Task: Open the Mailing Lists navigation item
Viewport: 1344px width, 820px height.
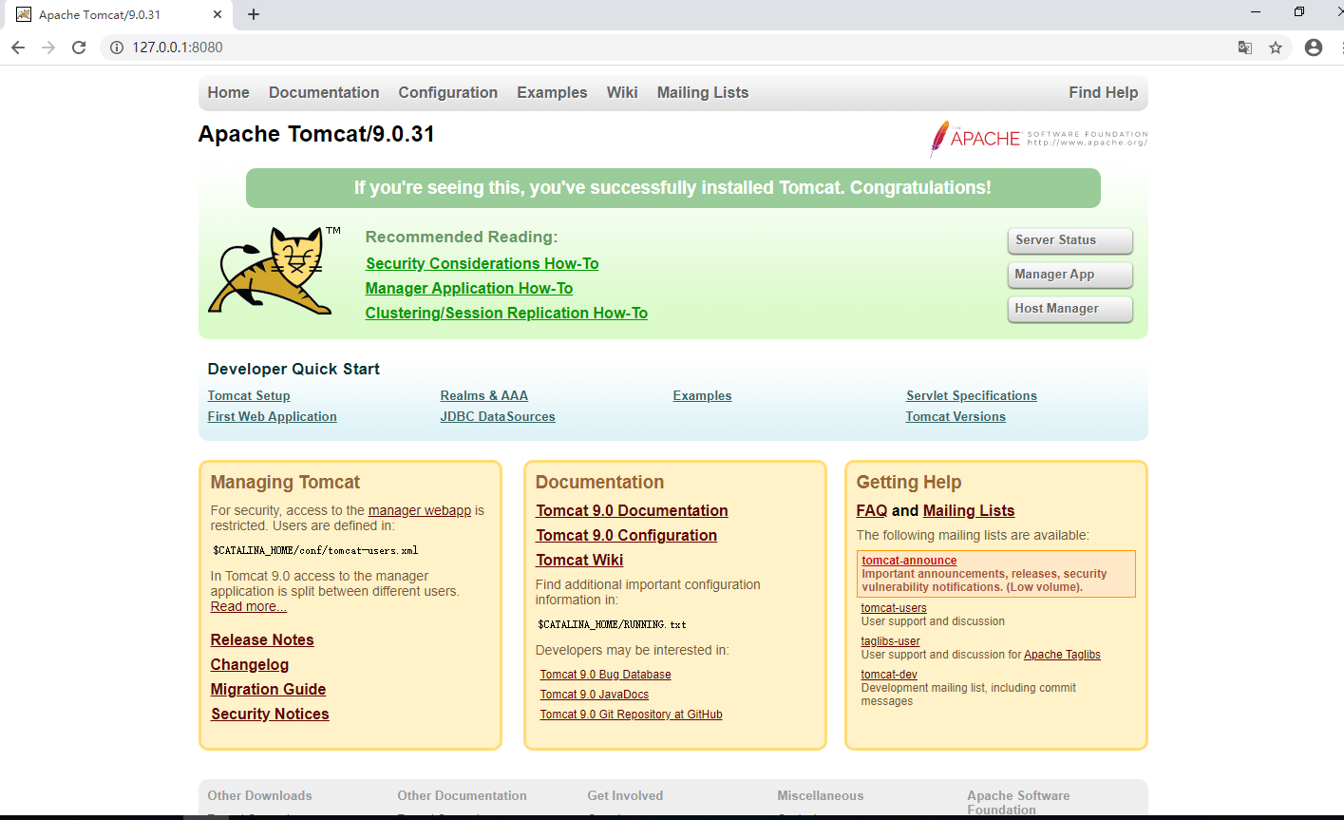Action: coord(702,92)
